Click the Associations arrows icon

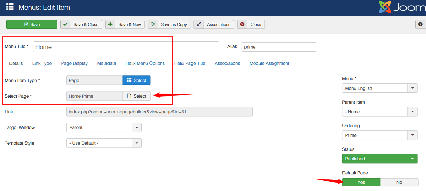[x=199, y=24]
